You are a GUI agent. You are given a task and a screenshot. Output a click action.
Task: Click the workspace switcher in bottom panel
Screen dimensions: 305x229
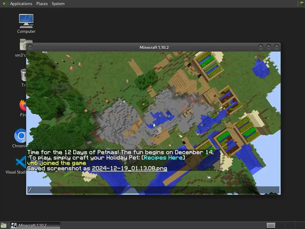click(x=271, y=225)
